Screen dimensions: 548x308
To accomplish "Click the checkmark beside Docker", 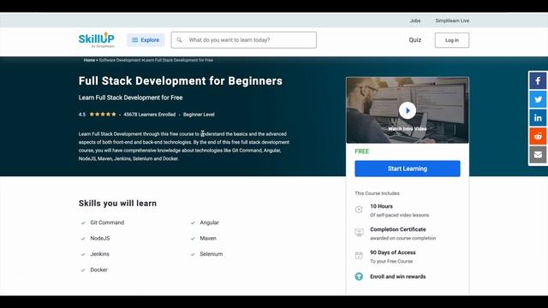I will tap(83, 270).
